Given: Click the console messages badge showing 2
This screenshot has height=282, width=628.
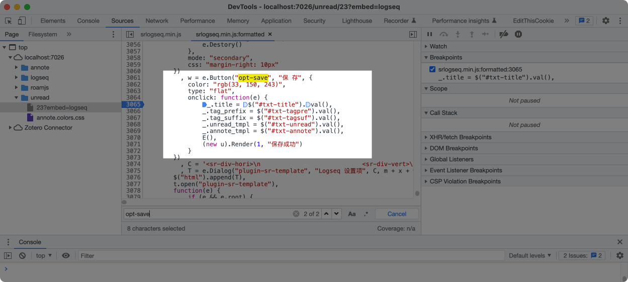Looking at the screenshot, I should (584, 21).
